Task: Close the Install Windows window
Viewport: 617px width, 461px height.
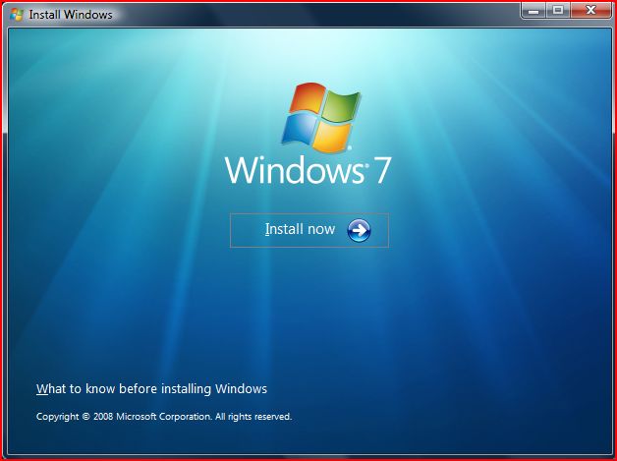Action: click(x=590, y=10)
